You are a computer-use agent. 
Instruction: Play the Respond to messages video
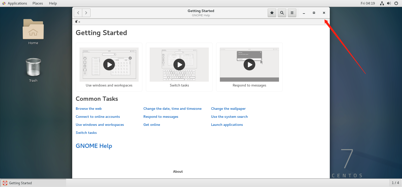pyautogui.click(x=249, y=65)
